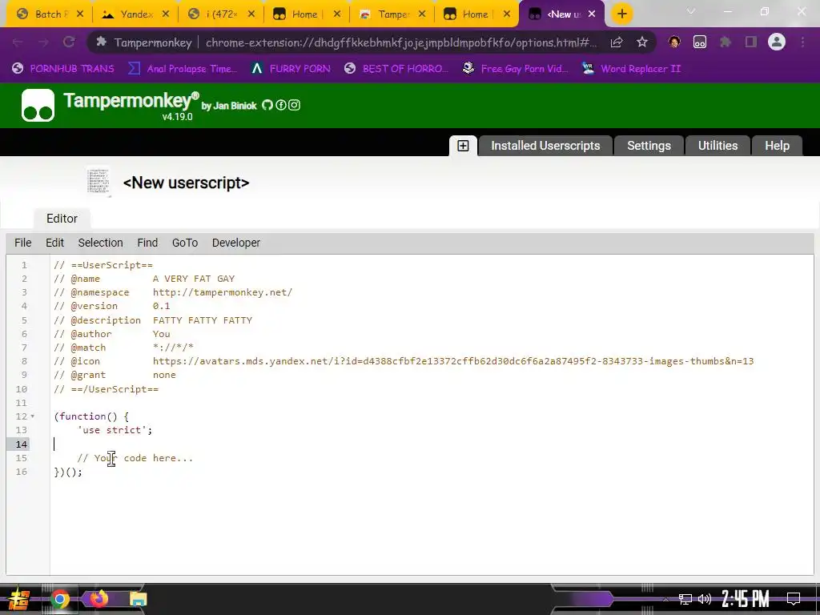This screenshot has width=820, height=615.
Task: Close the Batch browser tab
Action: click(x=80, y=14)
